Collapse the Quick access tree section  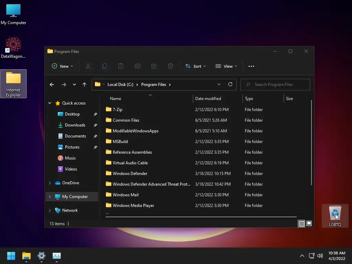[x=49, y=103]
